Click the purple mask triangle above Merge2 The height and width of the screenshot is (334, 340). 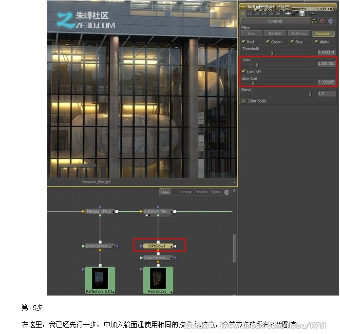[x=100, y=207]
